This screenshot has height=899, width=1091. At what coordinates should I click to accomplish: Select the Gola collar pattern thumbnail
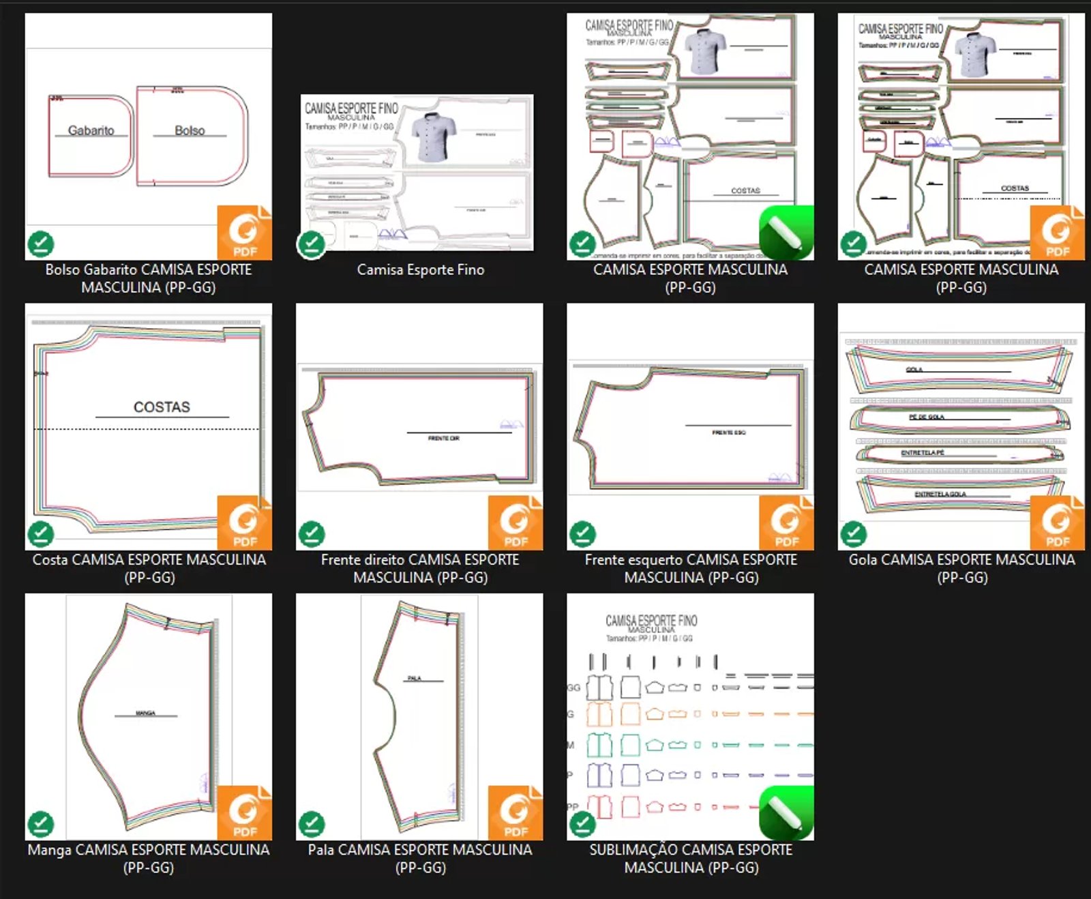tap(961, 426)
